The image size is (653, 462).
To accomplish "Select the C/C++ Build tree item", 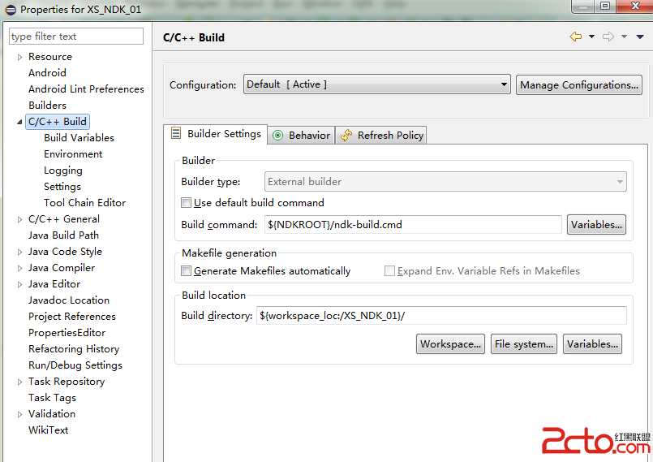I will coord(58,122).
